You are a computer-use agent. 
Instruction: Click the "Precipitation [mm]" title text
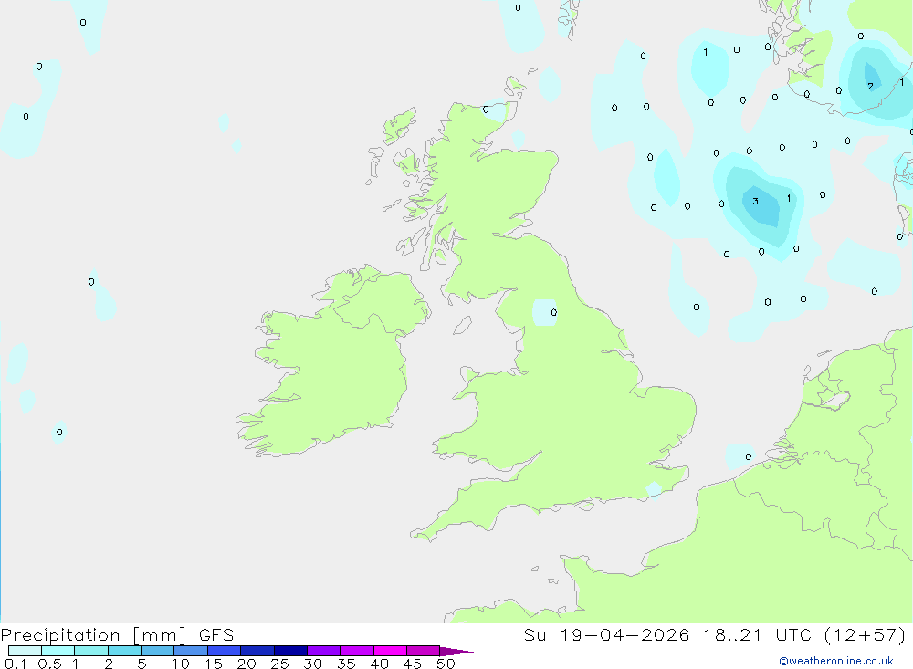coord(94,635)
